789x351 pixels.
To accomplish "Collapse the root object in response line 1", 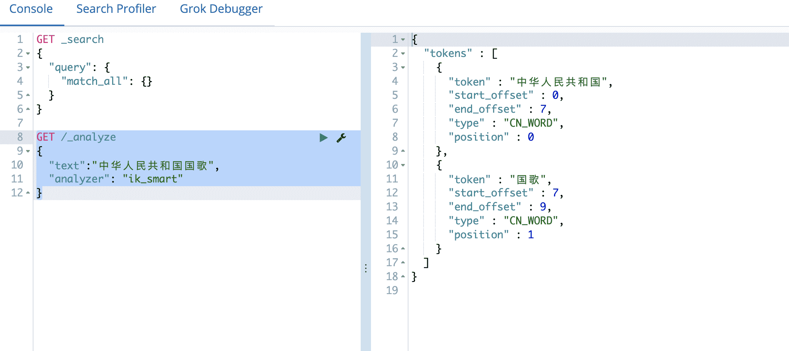I will [x=403, y=40].
